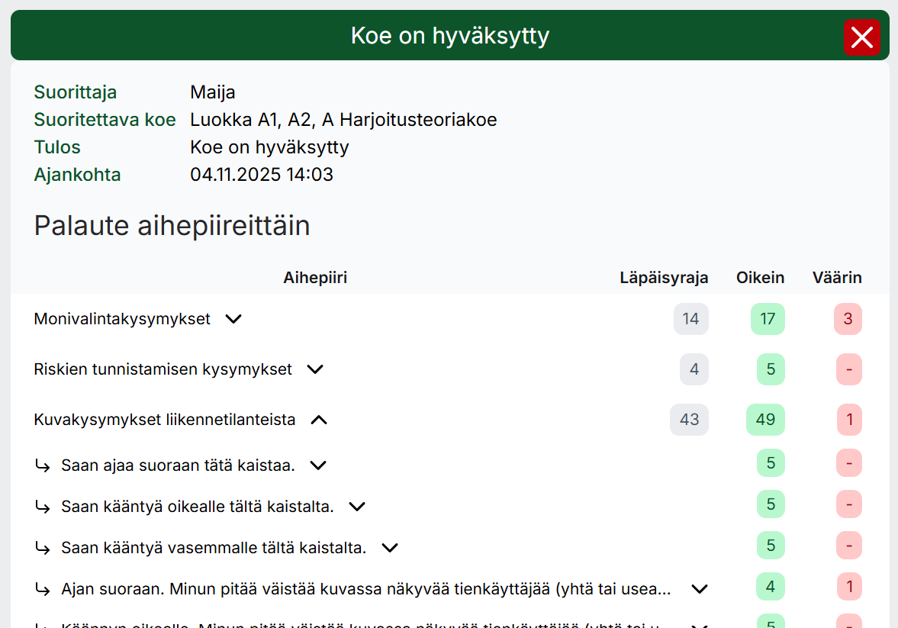Click the Väärin column header
The height and width of the screenshot is (628, 898).
[837, 278]
